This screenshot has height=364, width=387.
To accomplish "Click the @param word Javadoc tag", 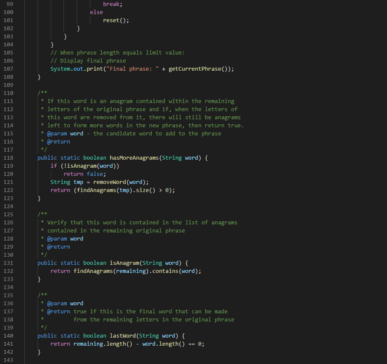I will pos(64,133).
